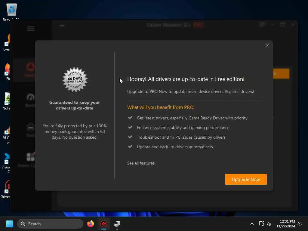Open the installer icon on the taskbar
The height and width of the screenshot is (231, 308).
[117, 224]
